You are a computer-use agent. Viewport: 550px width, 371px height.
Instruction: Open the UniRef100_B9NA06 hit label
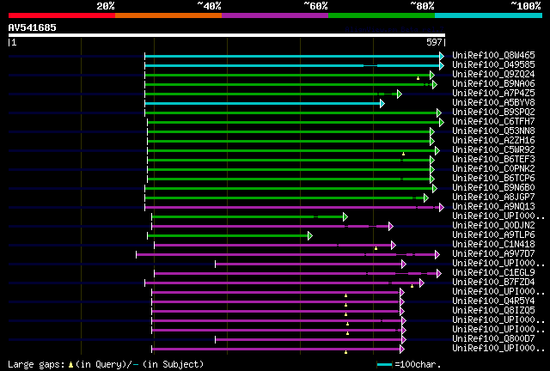(493, 84)
